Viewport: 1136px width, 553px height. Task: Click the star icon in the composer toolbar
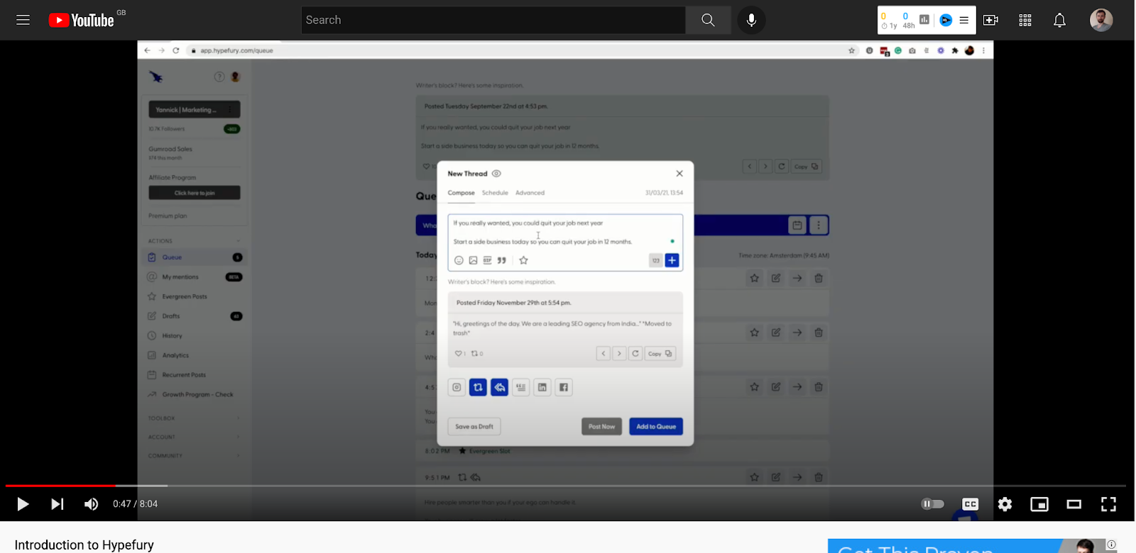(523, 260)
